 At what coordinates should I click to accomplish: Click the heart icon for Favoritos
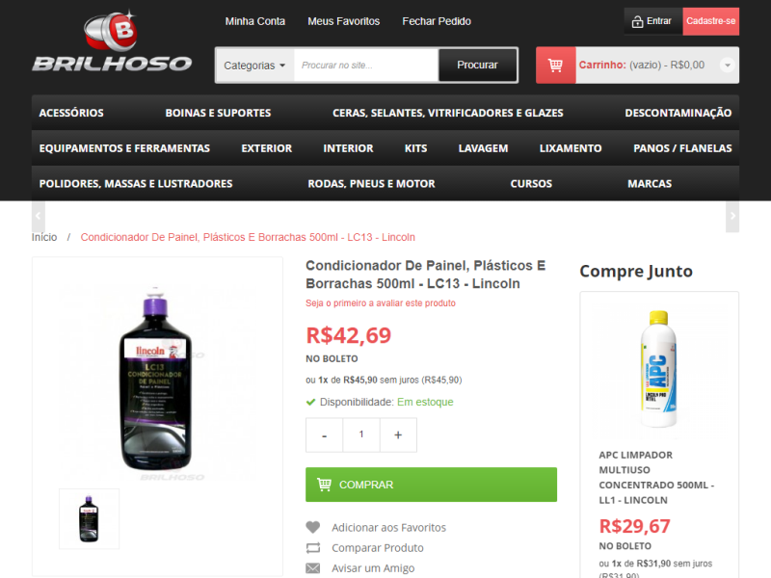(312, 527)
